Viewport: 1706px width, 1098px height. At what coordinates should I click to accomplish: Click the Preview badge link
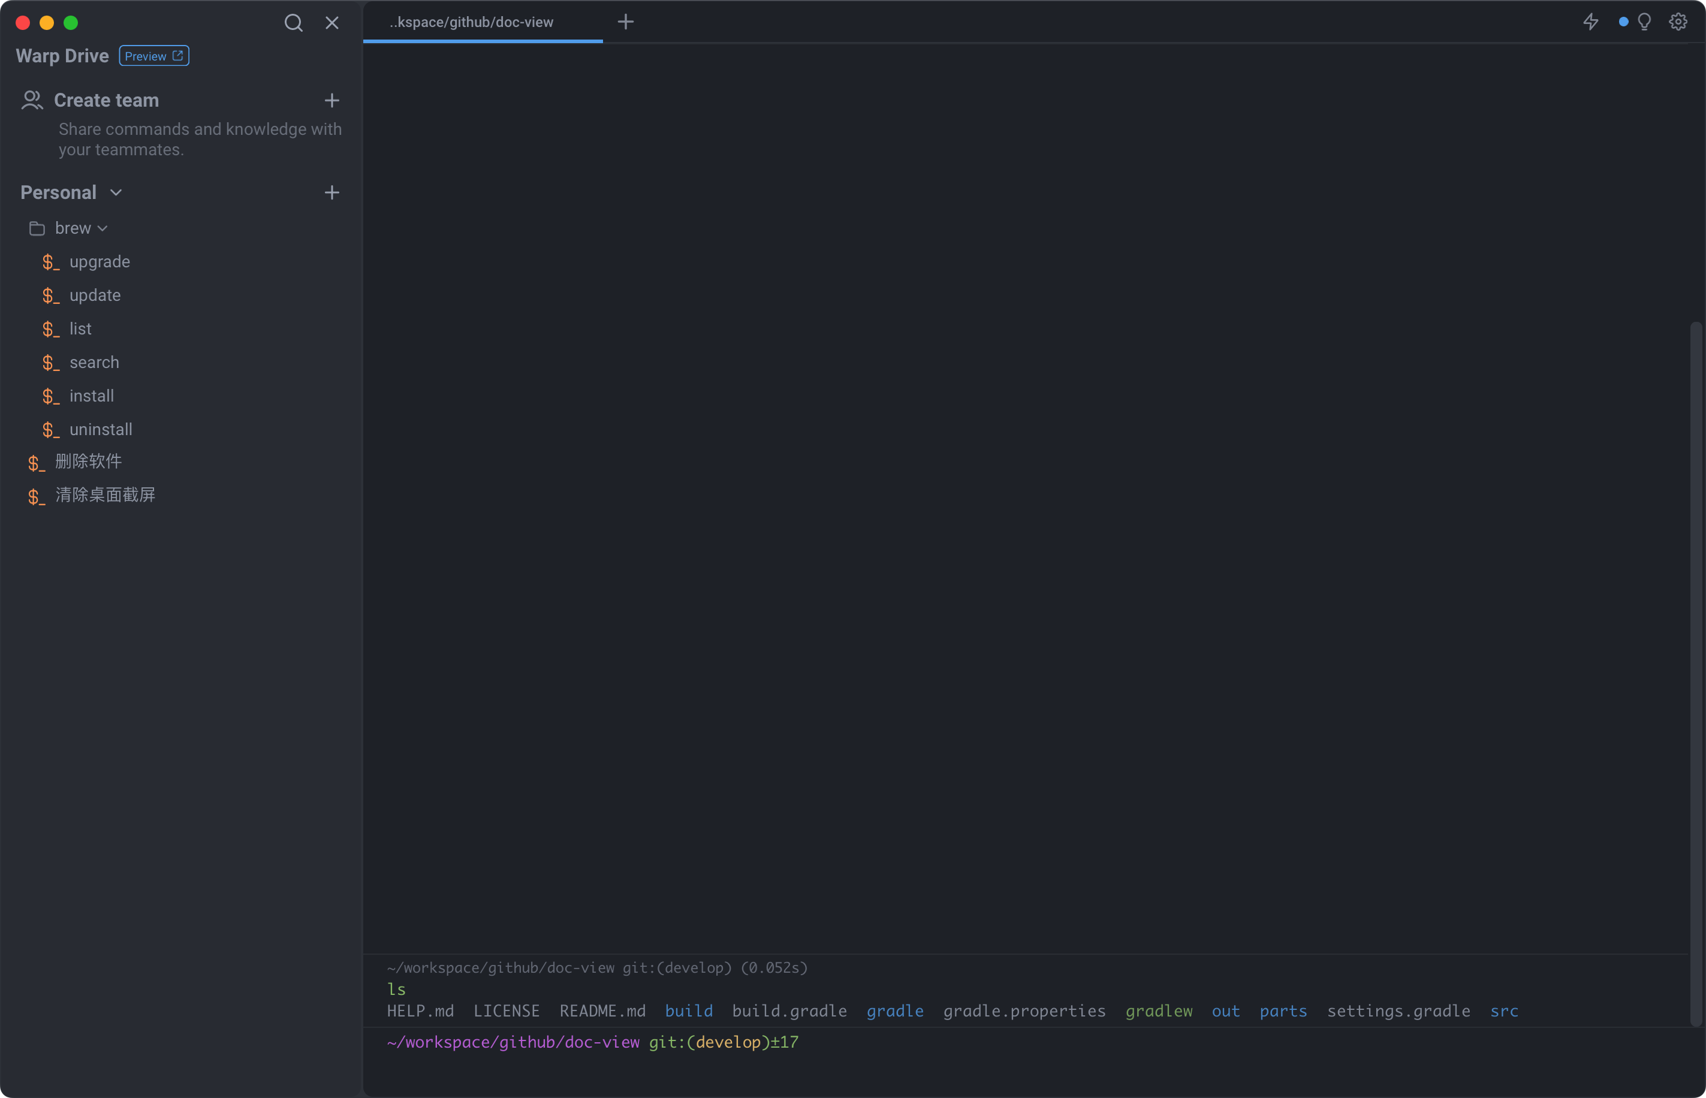(x=154, y=56)
